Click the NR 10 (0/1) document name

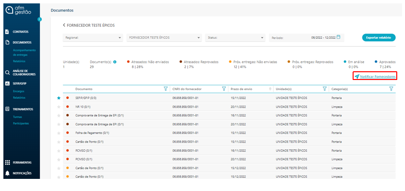(x=82, y=107)
